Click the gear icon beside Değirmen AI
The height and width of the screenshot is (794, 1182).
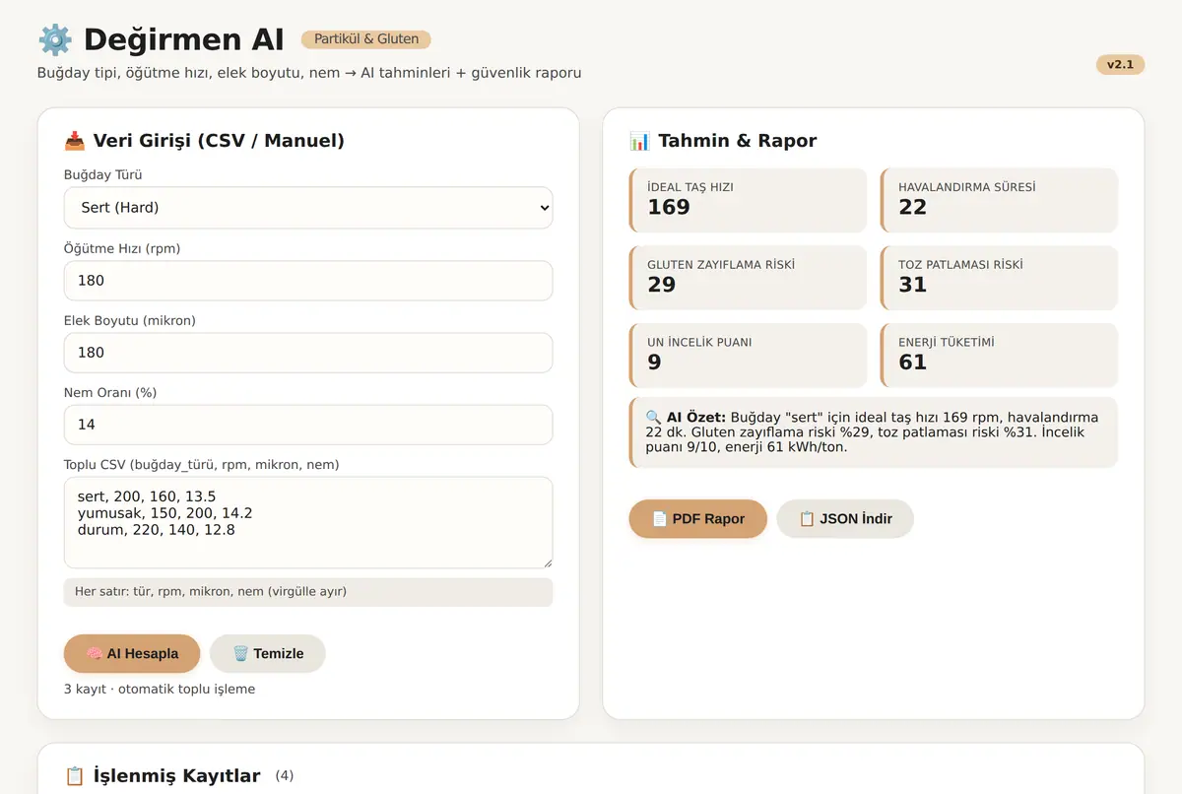[55, 39]
